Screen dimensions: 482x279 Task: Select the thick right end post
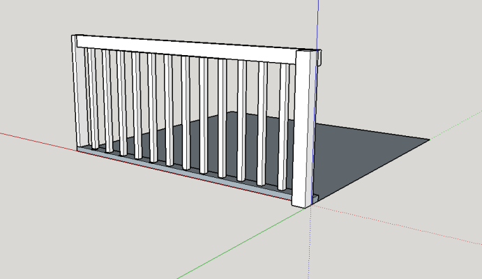pyautogui.click(x=303, y=128)
